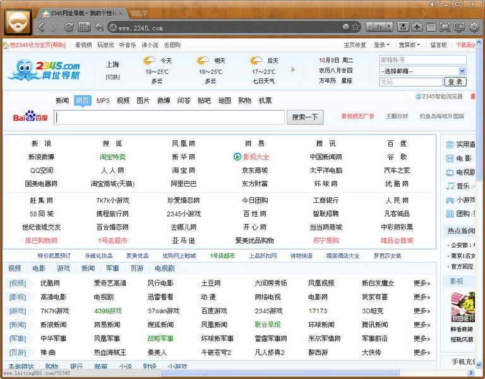
Task: Click the undo close-tab arrow icon
Action: (99, 27)
